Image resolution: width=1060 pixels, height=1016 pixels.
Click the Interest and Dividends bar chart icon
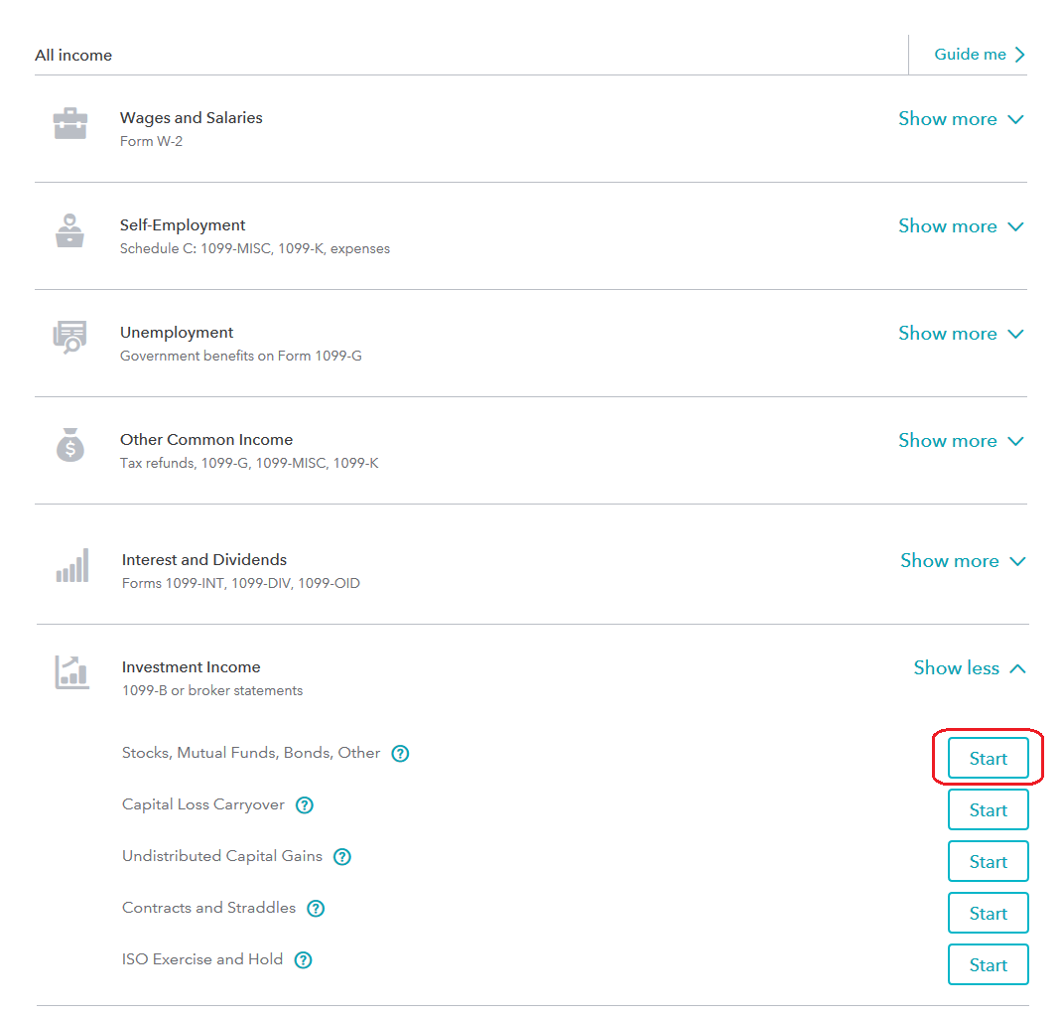click(x=72, y=565)
